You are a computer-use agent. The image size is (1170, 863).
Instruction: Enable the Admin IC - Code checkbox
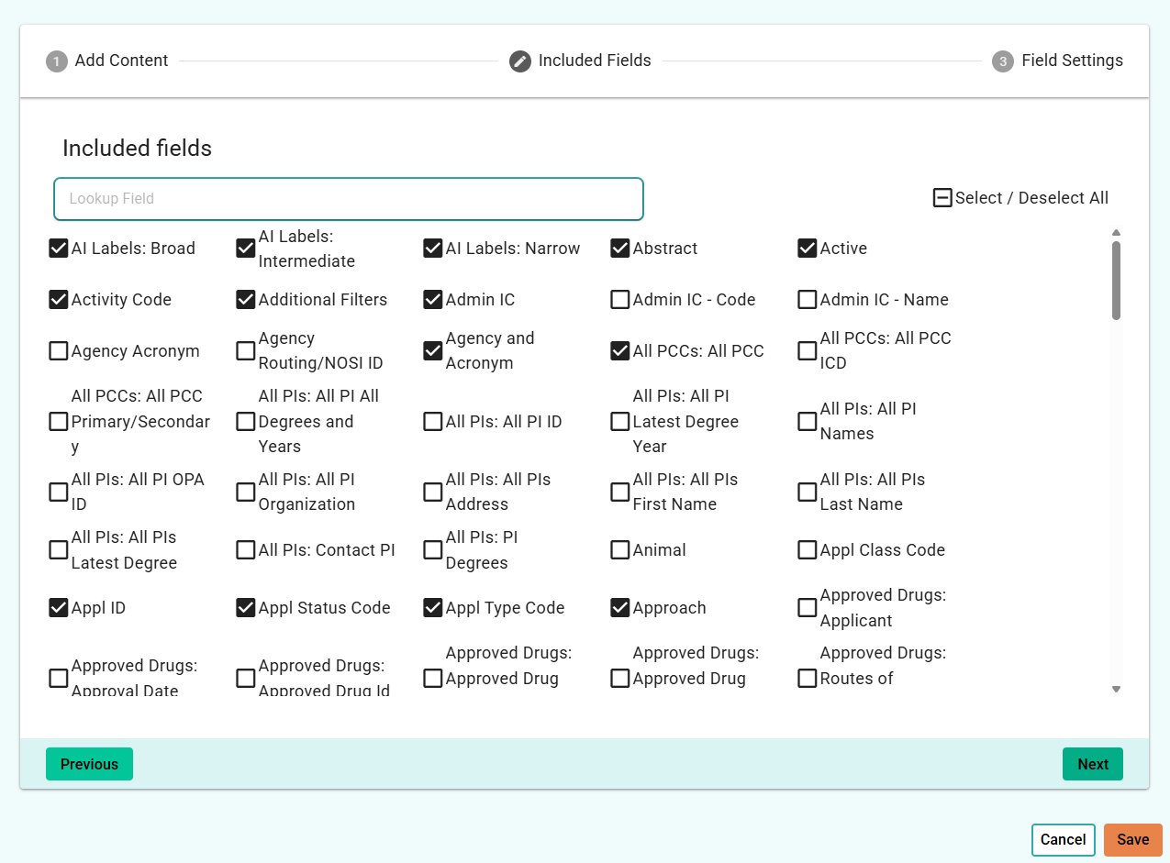click(620, 300)
